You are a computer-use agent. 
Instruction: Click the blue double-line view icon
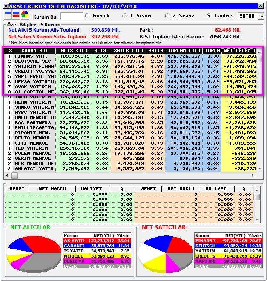coord(8,14)
